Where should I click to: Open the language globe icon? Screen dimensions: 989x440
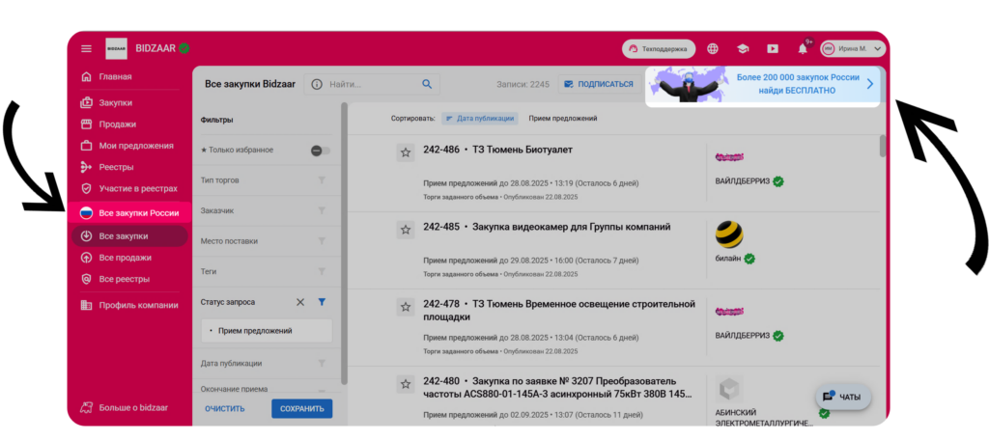pos(713,48)
